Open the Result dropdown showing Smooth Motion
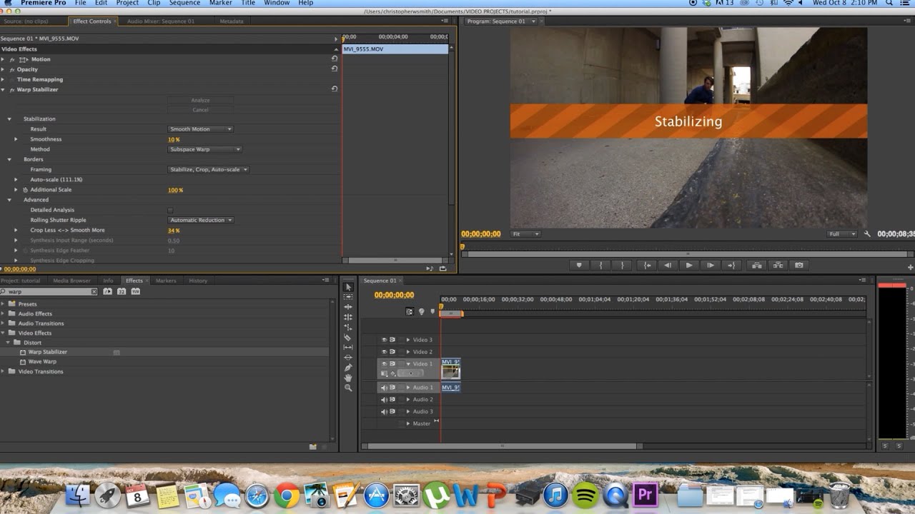Screen dimensions: 915x514 point(200,129)
